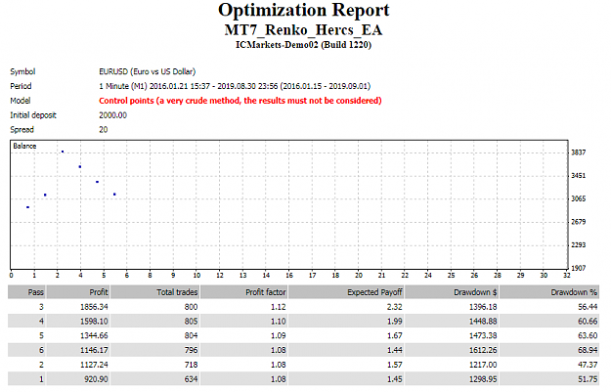Click the lowest balance point on chart
The height and width of the screenshot is (392, 611).
point(27,207)
